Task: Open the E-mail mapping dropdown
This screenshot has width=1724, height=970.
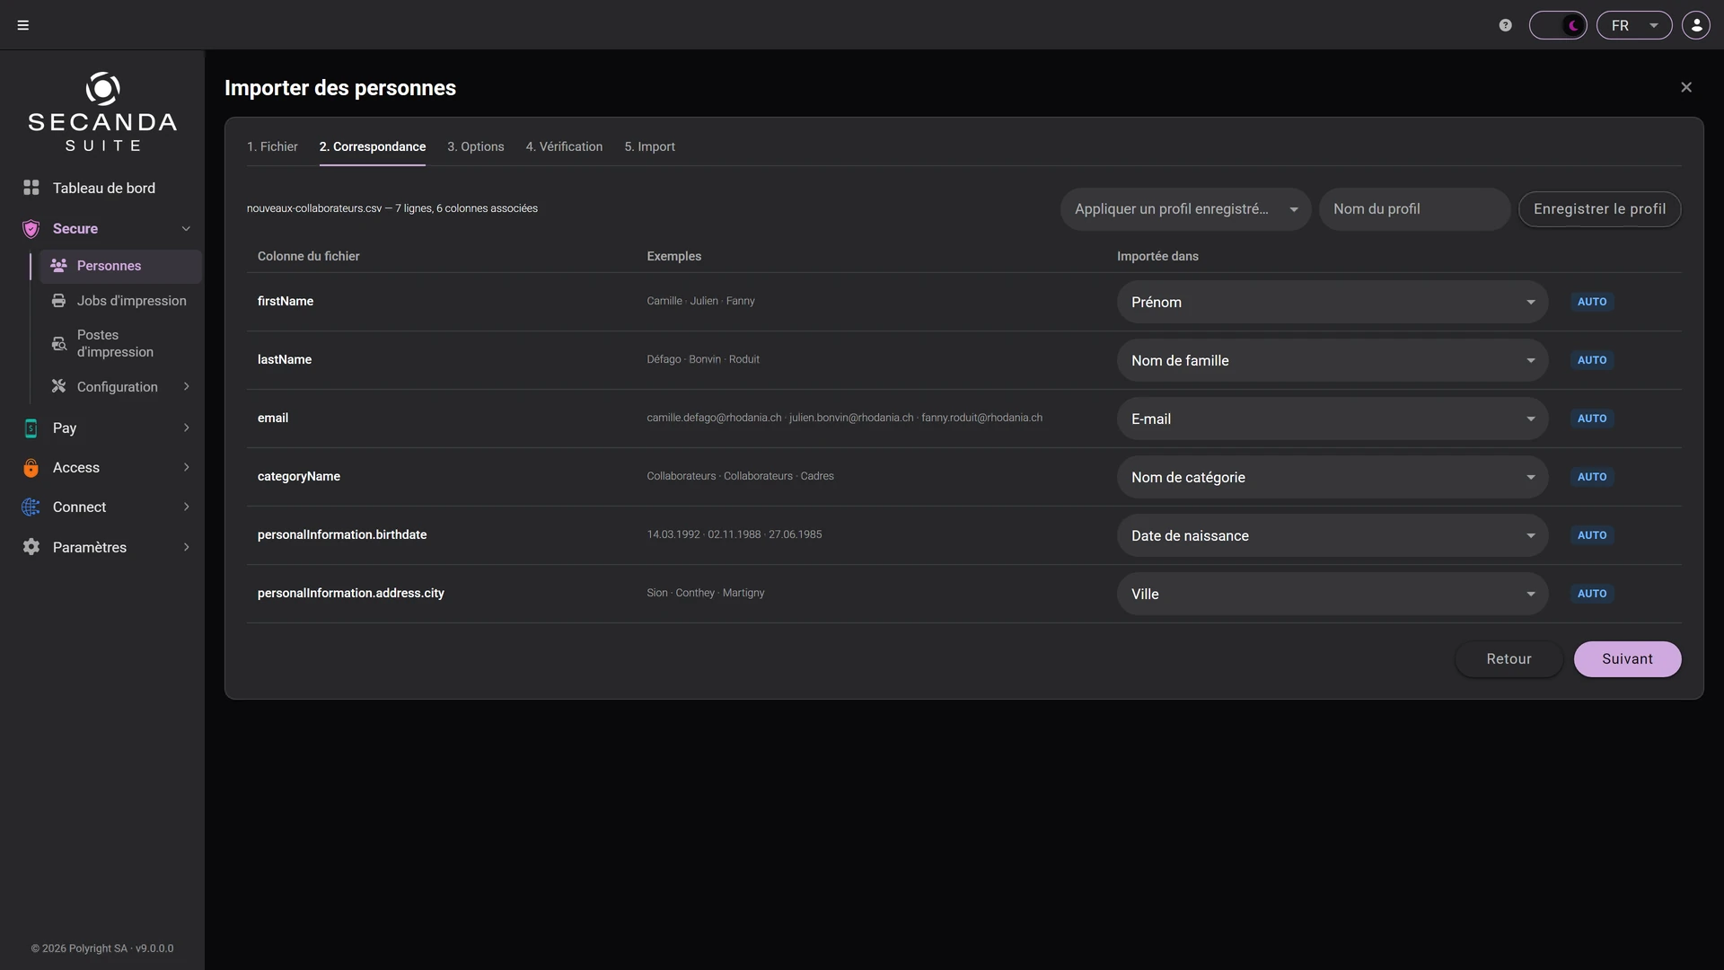Action: 1333,419
